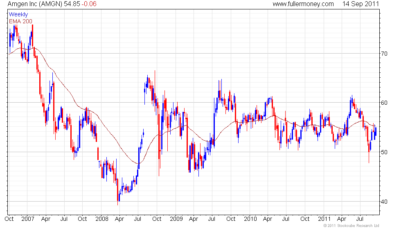
Task: Click the April 2009 time axis label
Action: click(193, 219)
